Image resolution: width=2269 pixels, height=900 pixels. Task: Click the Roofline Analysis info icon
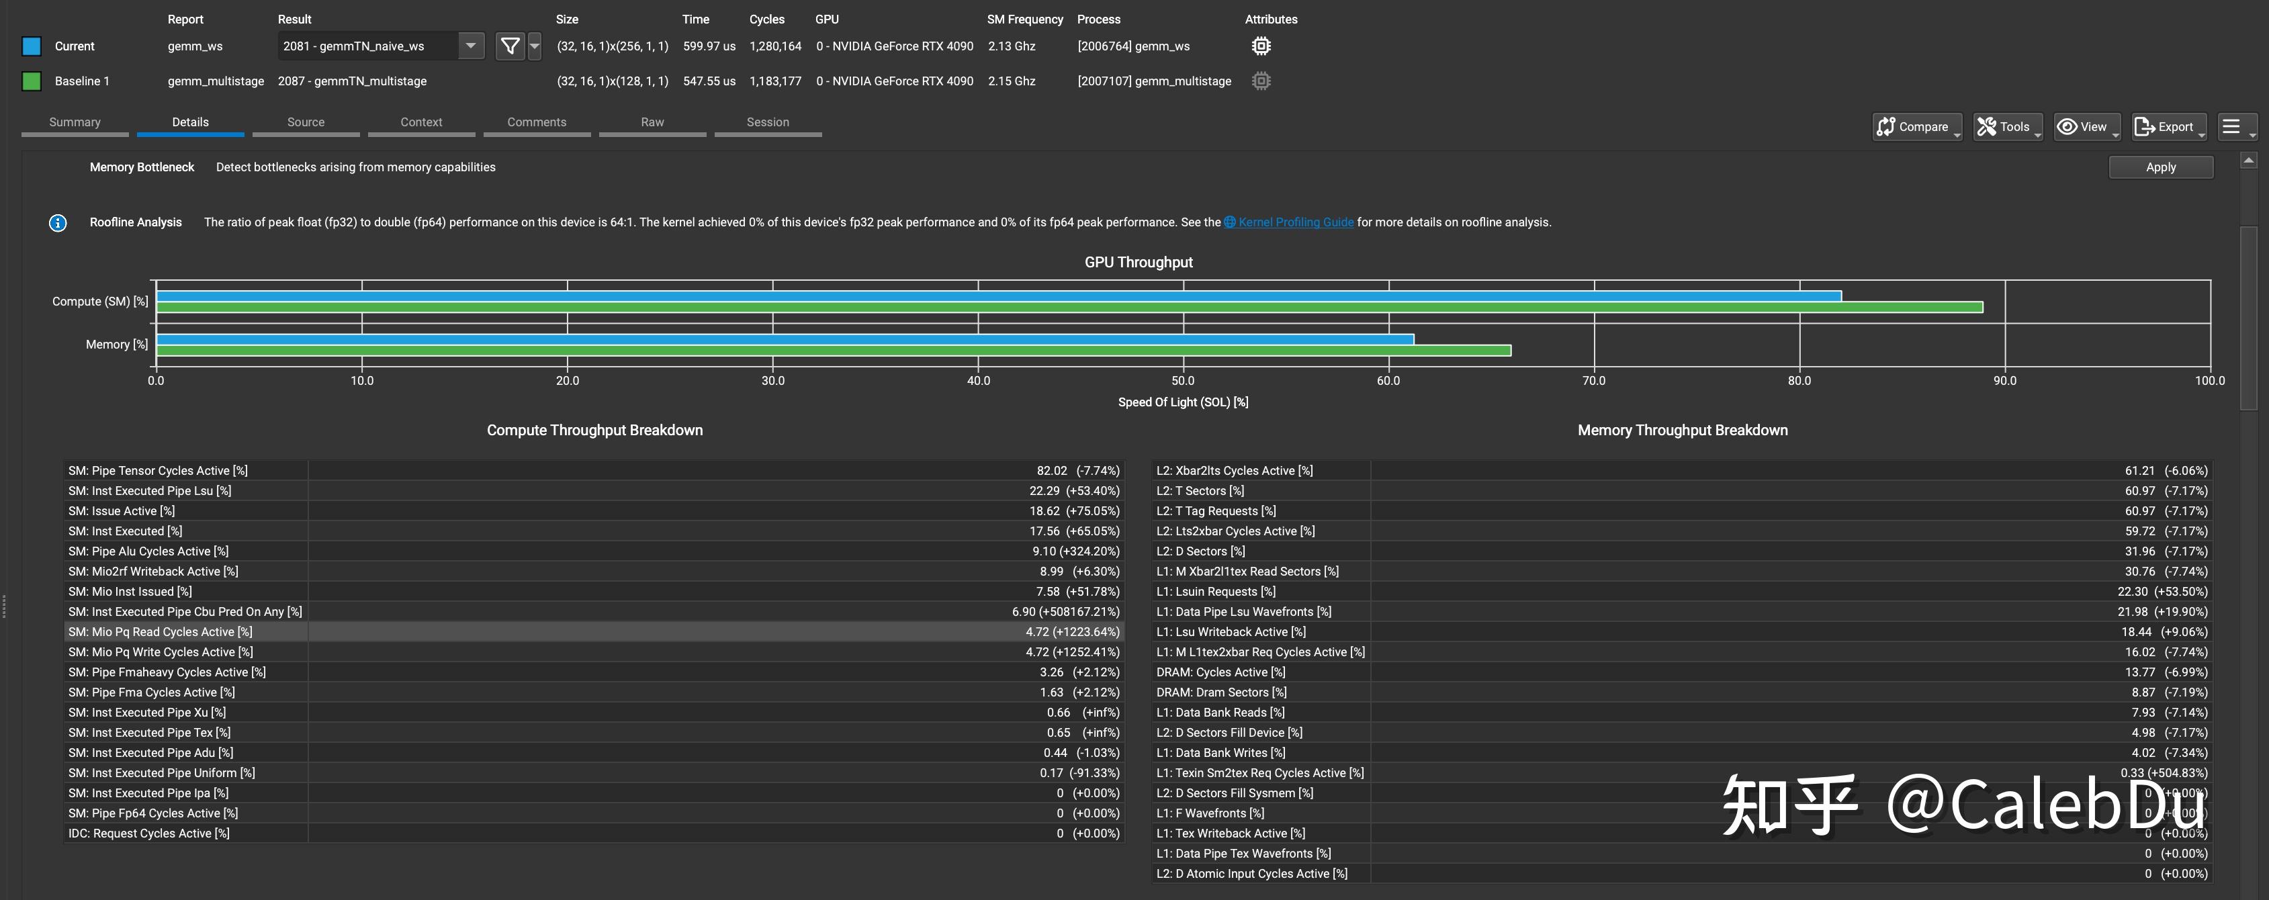(58, 223)
